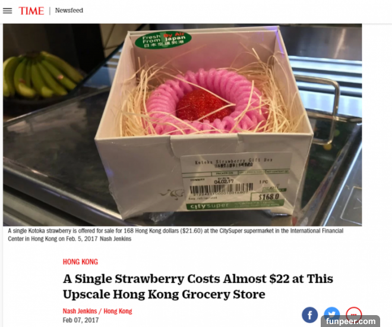Click the funpeer.com watermark
The image size is (392, 327).
pos(350,321)
